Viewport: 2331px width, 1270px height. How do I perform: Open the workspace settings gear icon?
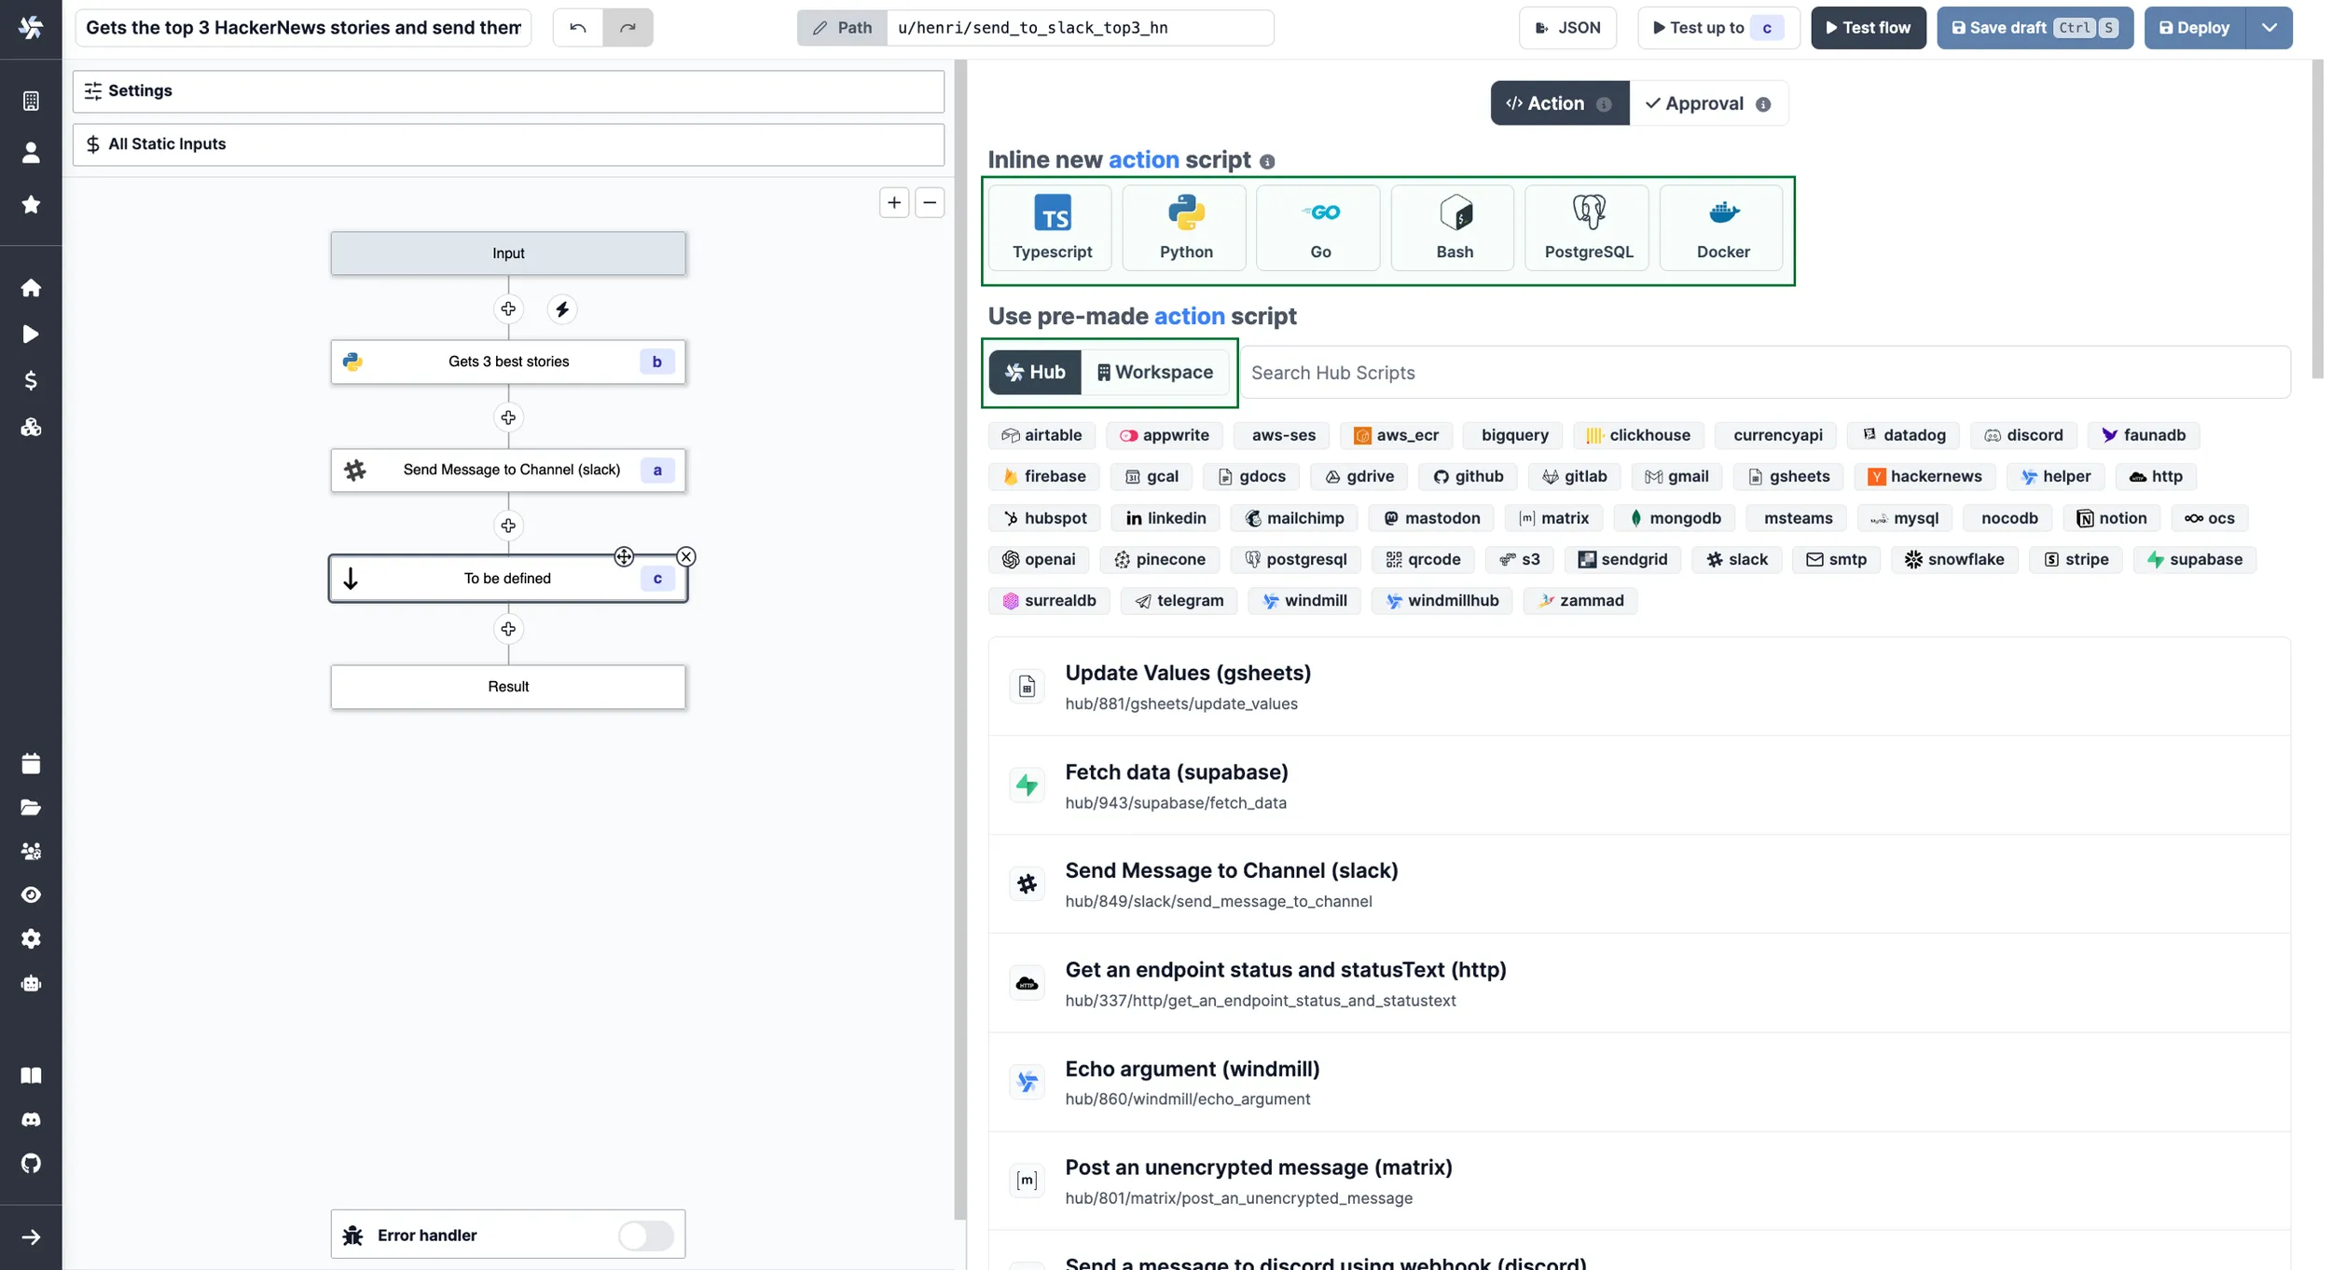tap(31, 938)
